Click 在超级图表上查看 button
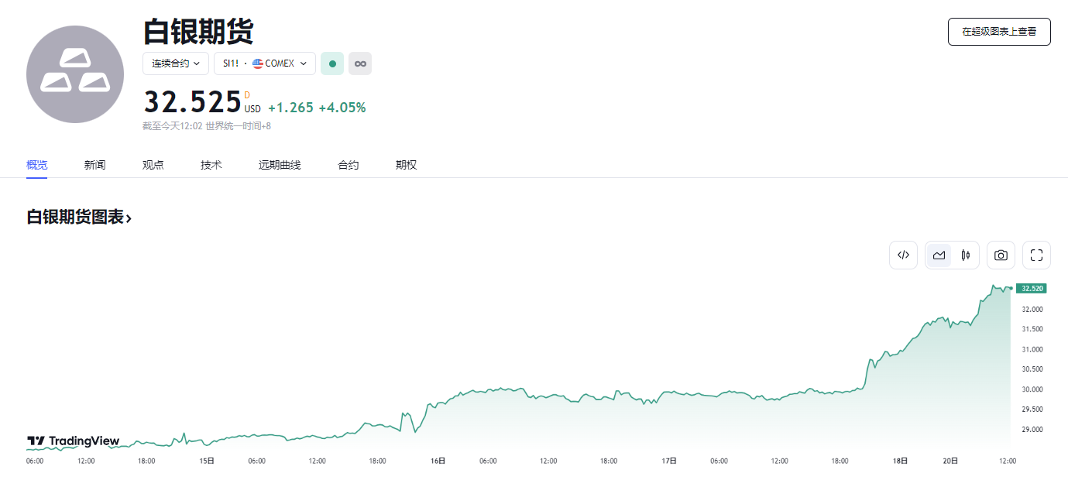This screenshot has width=1068, height=480. click(x=999, y=32)
